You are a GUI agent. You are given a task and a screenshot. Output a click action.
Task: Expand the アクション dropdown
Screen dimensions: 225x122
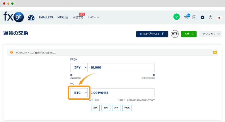[x=210, y=34]
